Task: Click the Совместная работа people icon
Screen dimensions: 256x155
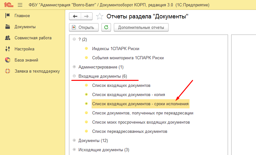Action: pyautogui.click(x=8, y=38)
